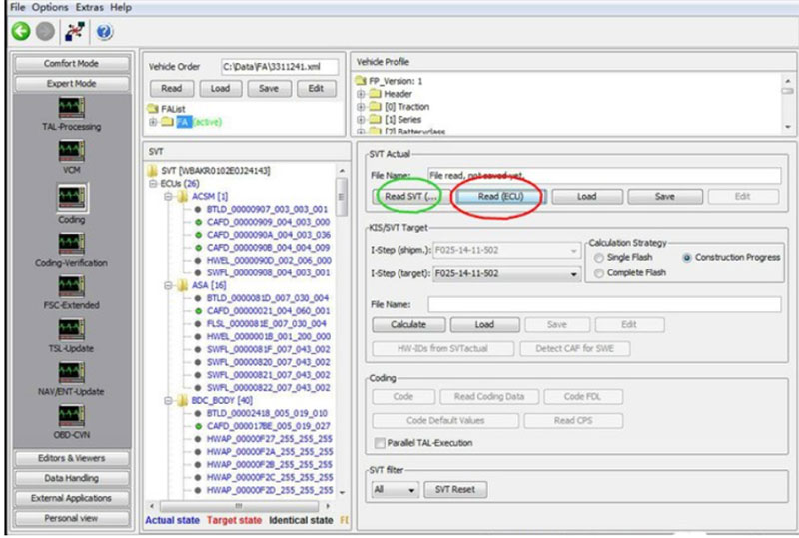Screen dimensions: 799x538
Task: Click Load button in KIS/SVT Target
Action: (x=484, y=325)
